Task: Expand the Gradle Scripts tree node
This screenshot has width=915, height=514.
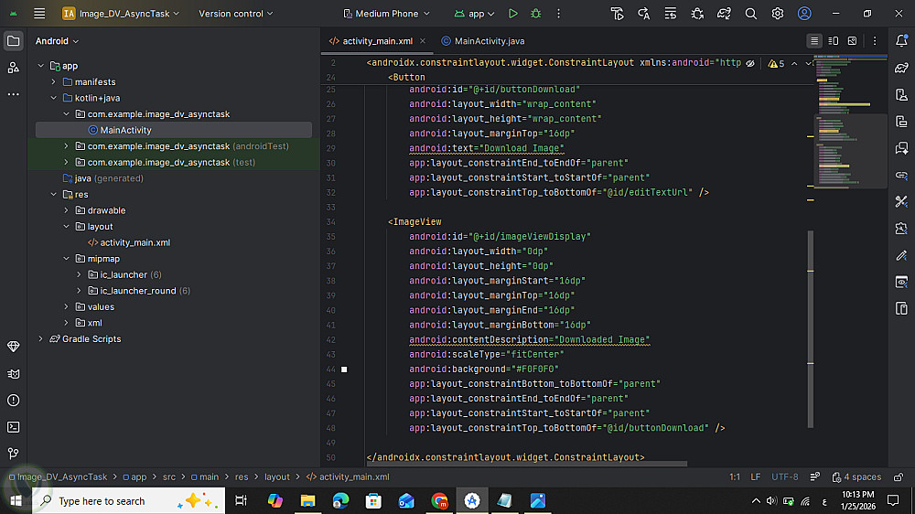Action: 41,339
